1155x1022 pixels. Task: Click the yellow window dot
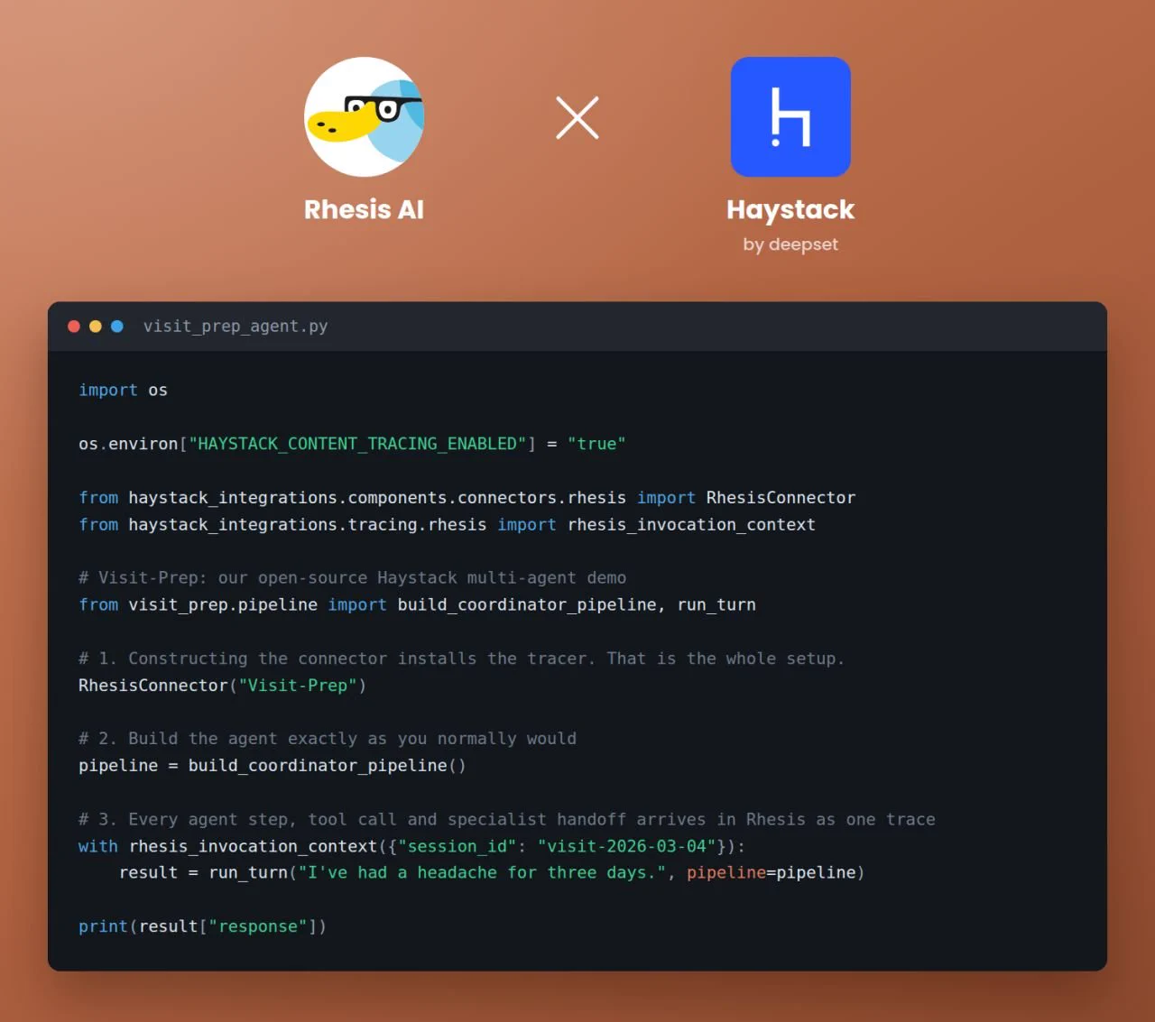pyautogui.click(x=96, y=327)
